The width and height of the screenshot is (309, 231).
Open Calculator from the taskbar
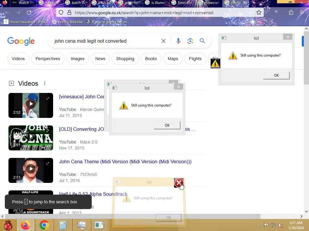coord(63,225)
